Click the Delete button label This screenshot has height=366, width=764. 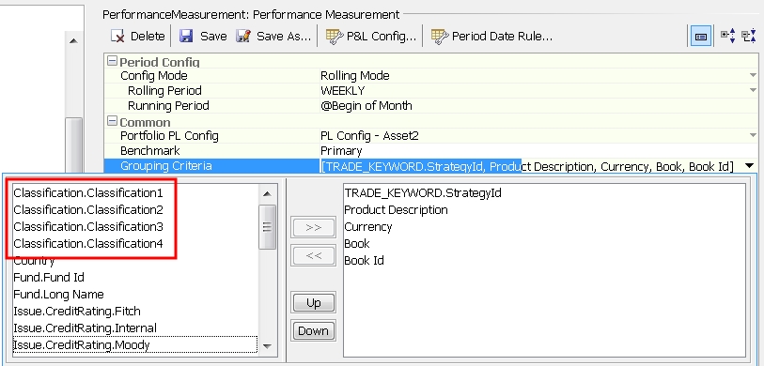coord(148,37)
